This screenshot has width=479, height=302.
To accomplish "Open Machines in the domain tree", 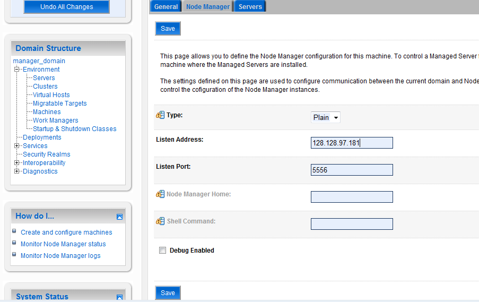I will (x=47, y=112).
